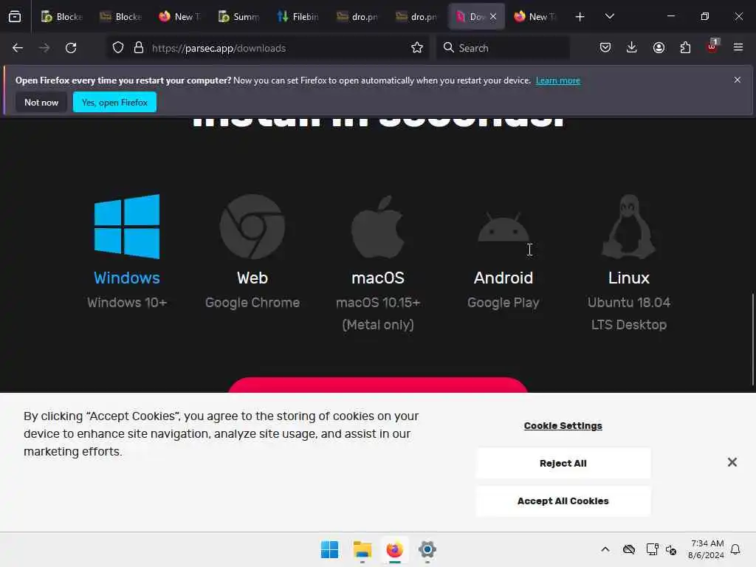Image resolution: width=756 pixels, height=567 pixels.
Task: Open the Windows Start menu
Action: pos(330,549)
